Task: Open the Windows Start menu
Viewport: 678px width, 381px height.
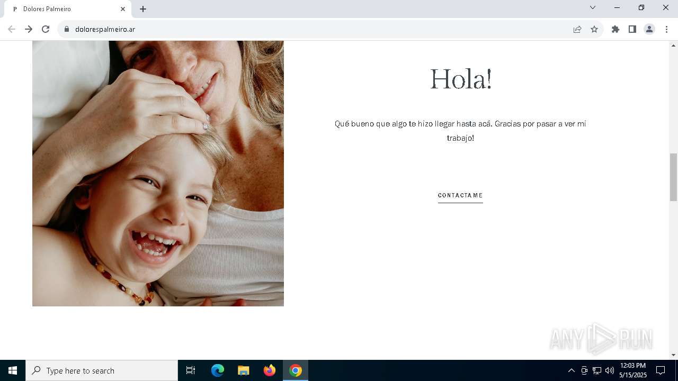Action: coord(13,370)
